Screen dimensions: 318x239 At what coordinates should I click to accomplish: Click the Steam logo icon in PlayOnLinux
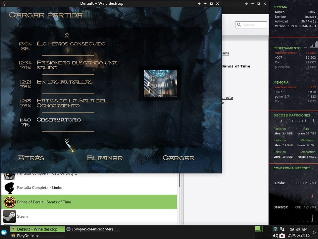(x=9, y=216)
